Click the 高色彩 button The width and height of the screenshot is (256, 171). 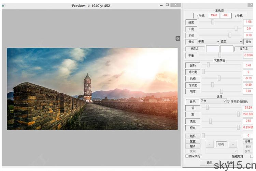(x=244, y=49)
